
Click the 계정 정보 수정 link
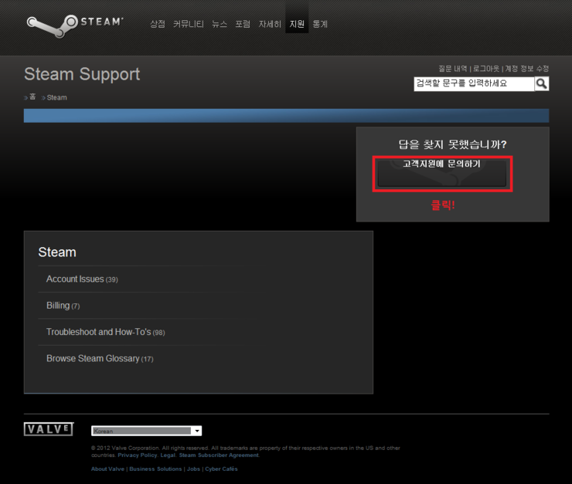tap(526, 69)
